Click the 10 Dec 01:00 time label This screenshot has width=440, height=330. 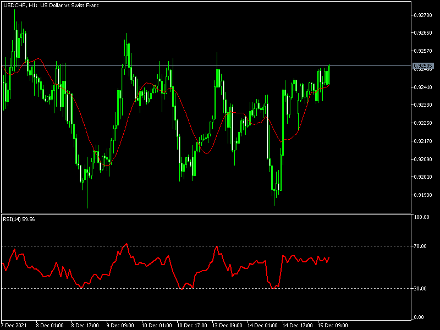click(x=157, y=326)
